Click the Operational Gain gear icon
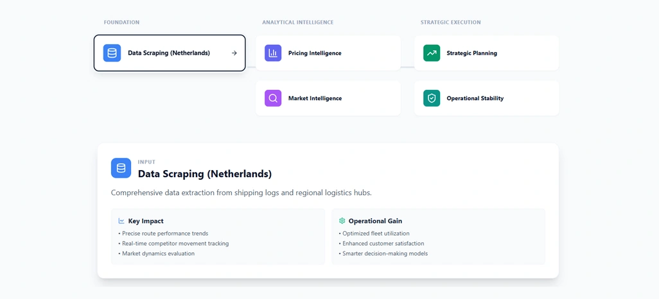Screen dimensions: 659x299 (x=342, y=221)
